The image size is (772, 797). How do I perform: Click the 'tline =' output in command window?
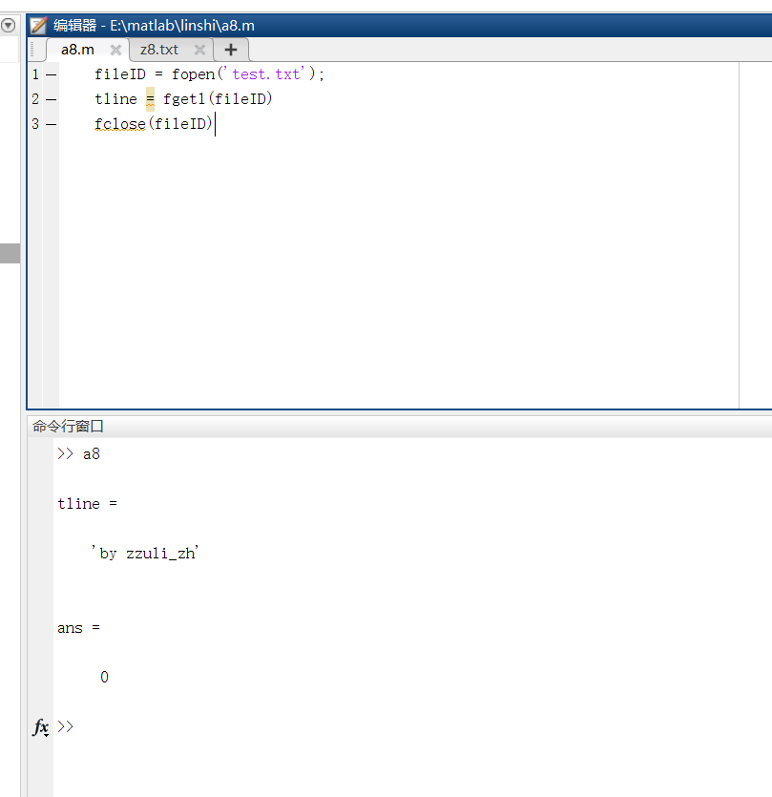[x=88, y=504]
